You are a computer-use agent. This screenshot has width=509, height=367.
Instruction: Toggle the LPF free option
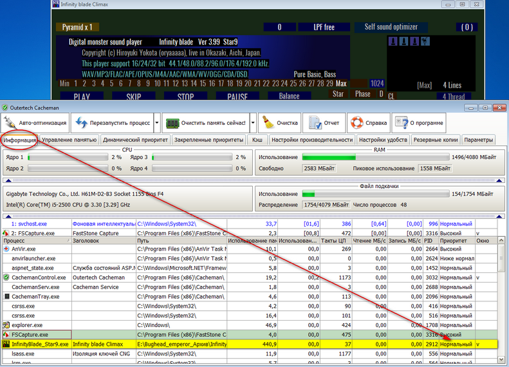pos(324,27)
